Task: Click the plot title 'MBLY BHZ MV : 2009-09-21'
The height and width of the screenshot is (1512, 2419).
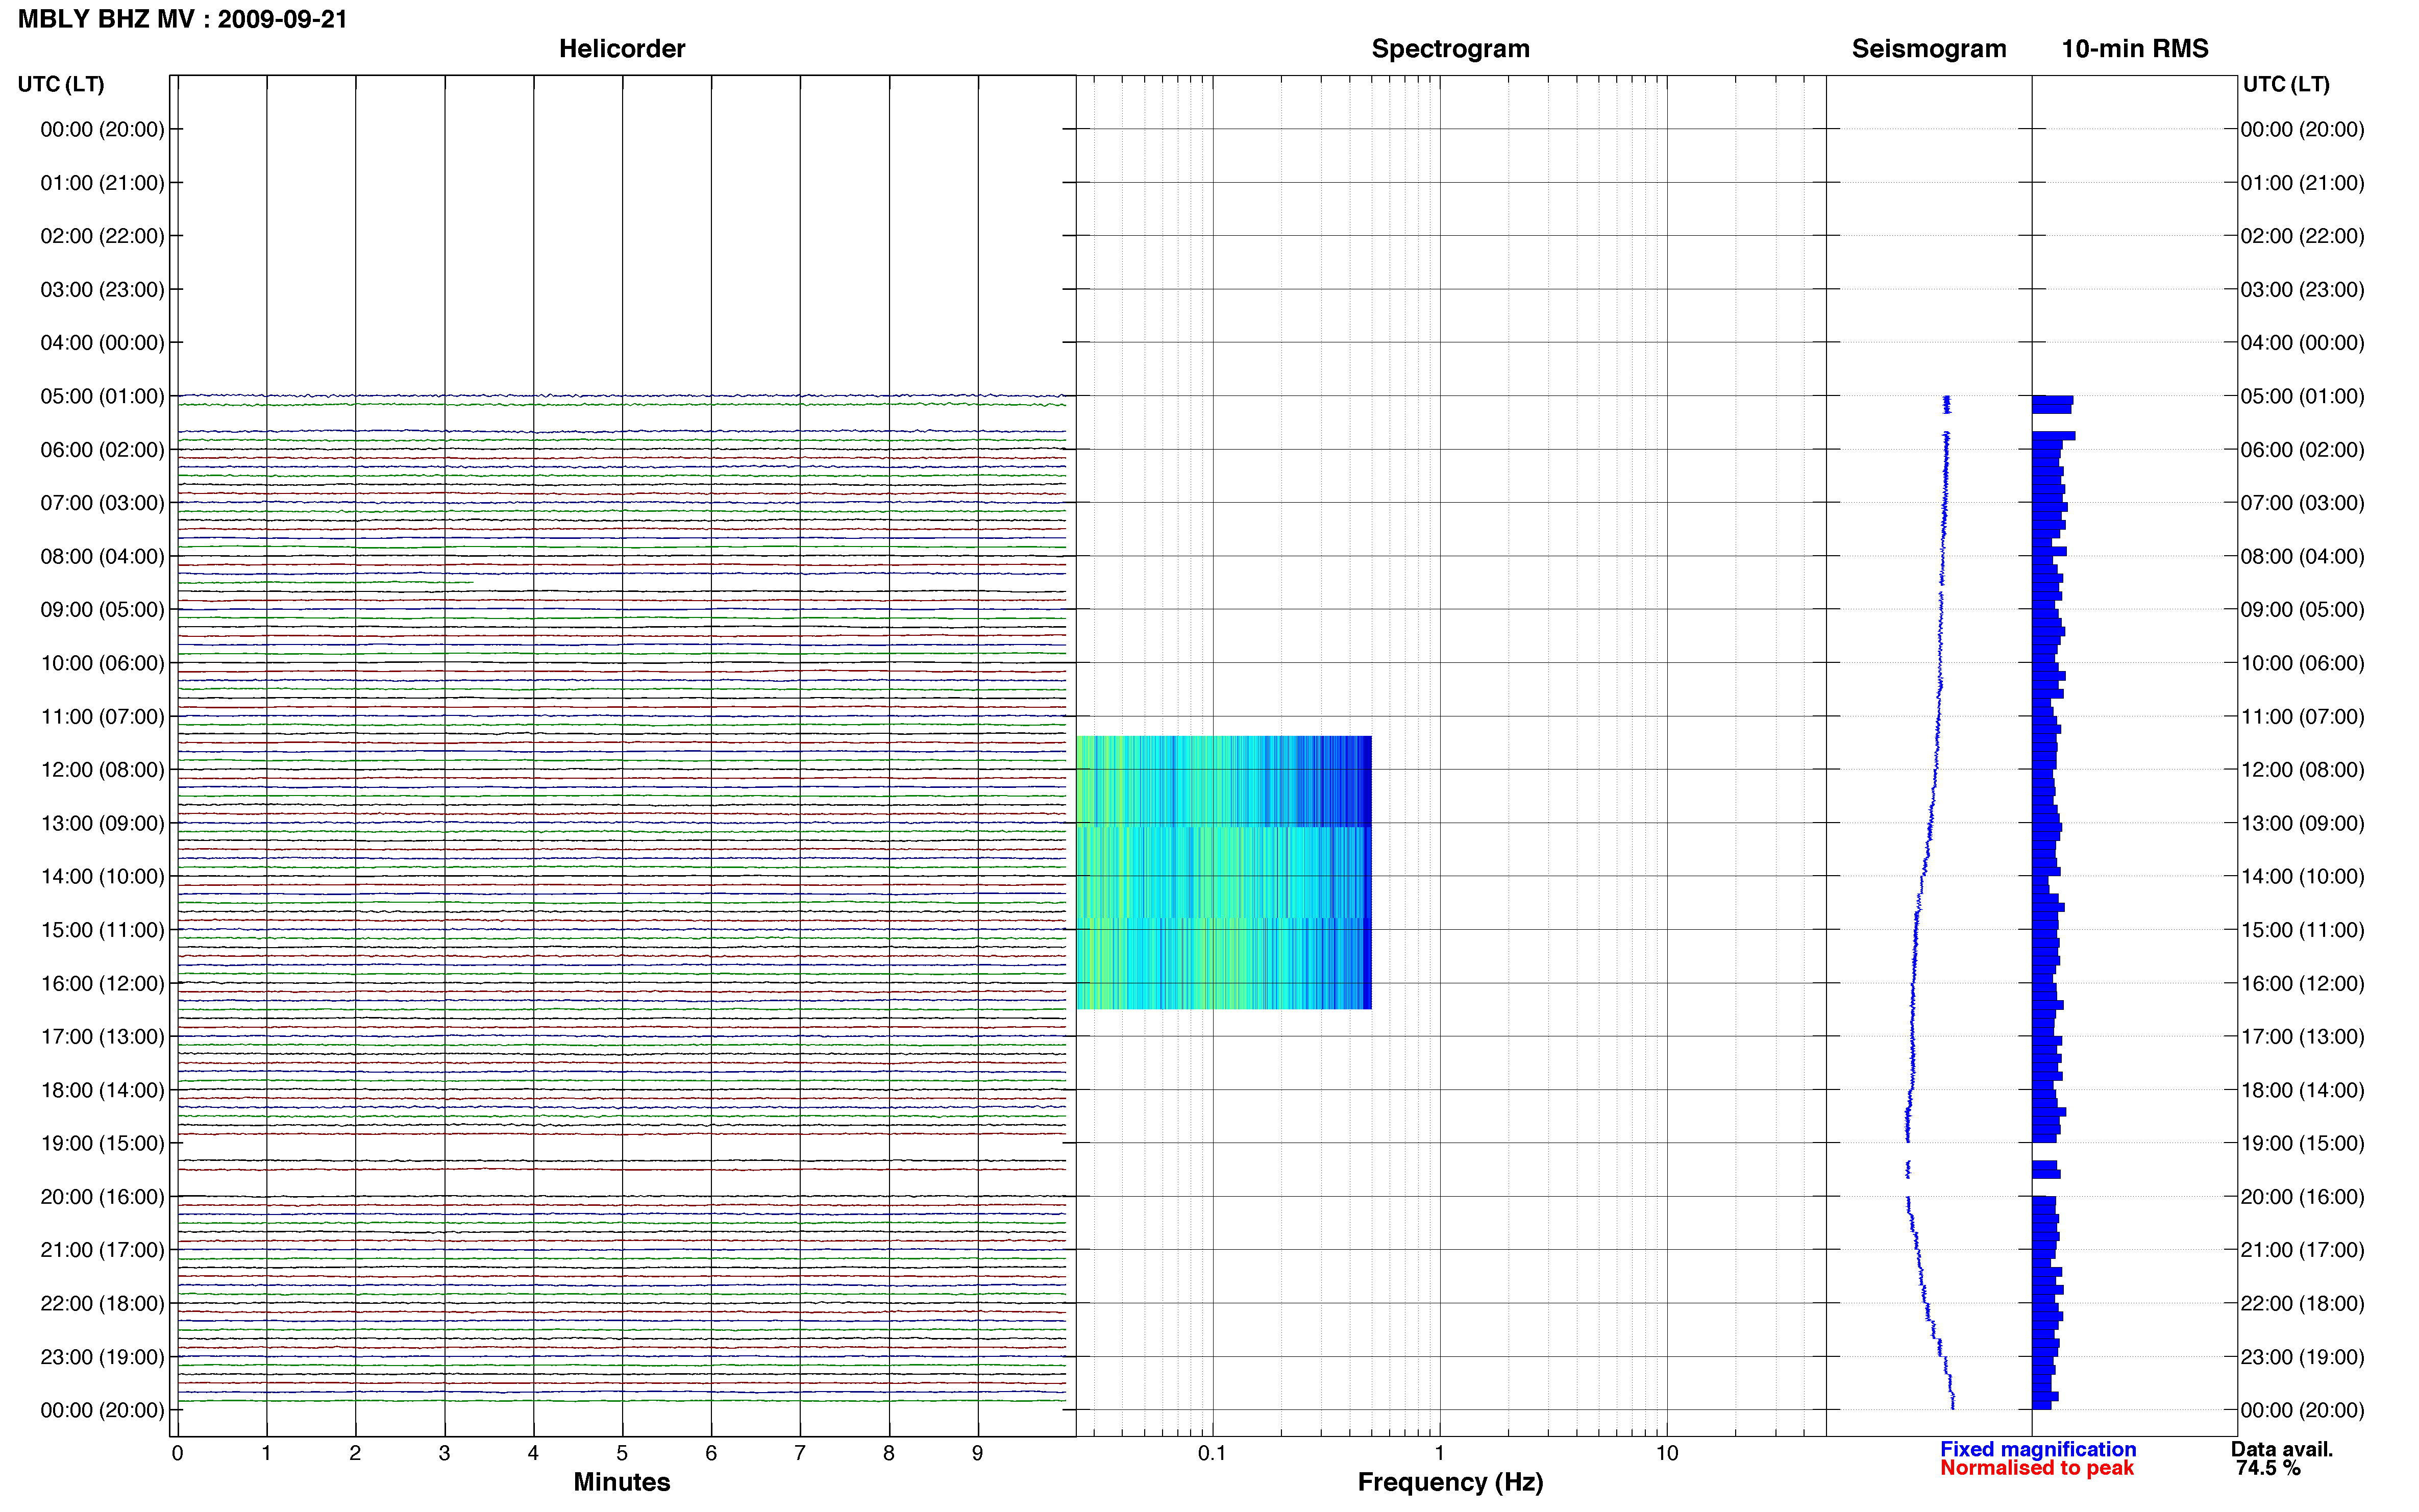Action: [183, 19]
